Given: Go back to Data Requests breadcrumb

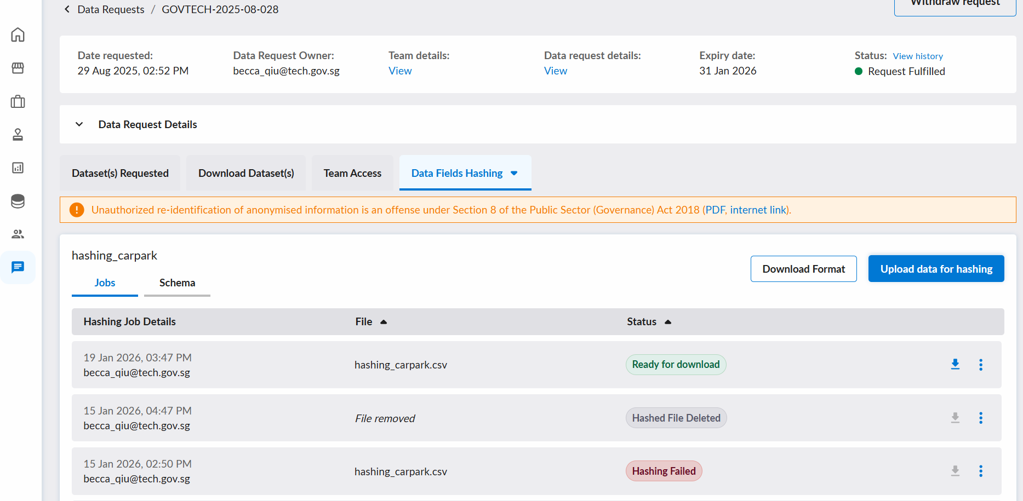Looking at the screenshot, I should pyautogui.click(x=111, y=9).
